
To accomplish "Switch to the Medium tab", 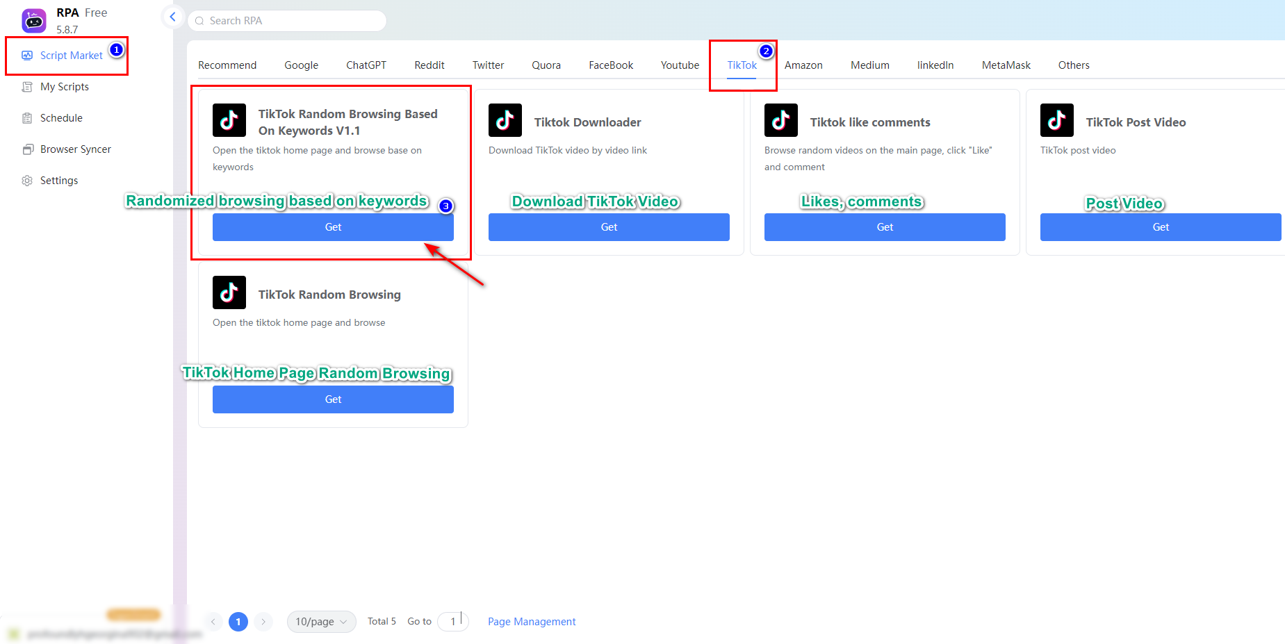I will pyautogui.click(x=870, y=65).
